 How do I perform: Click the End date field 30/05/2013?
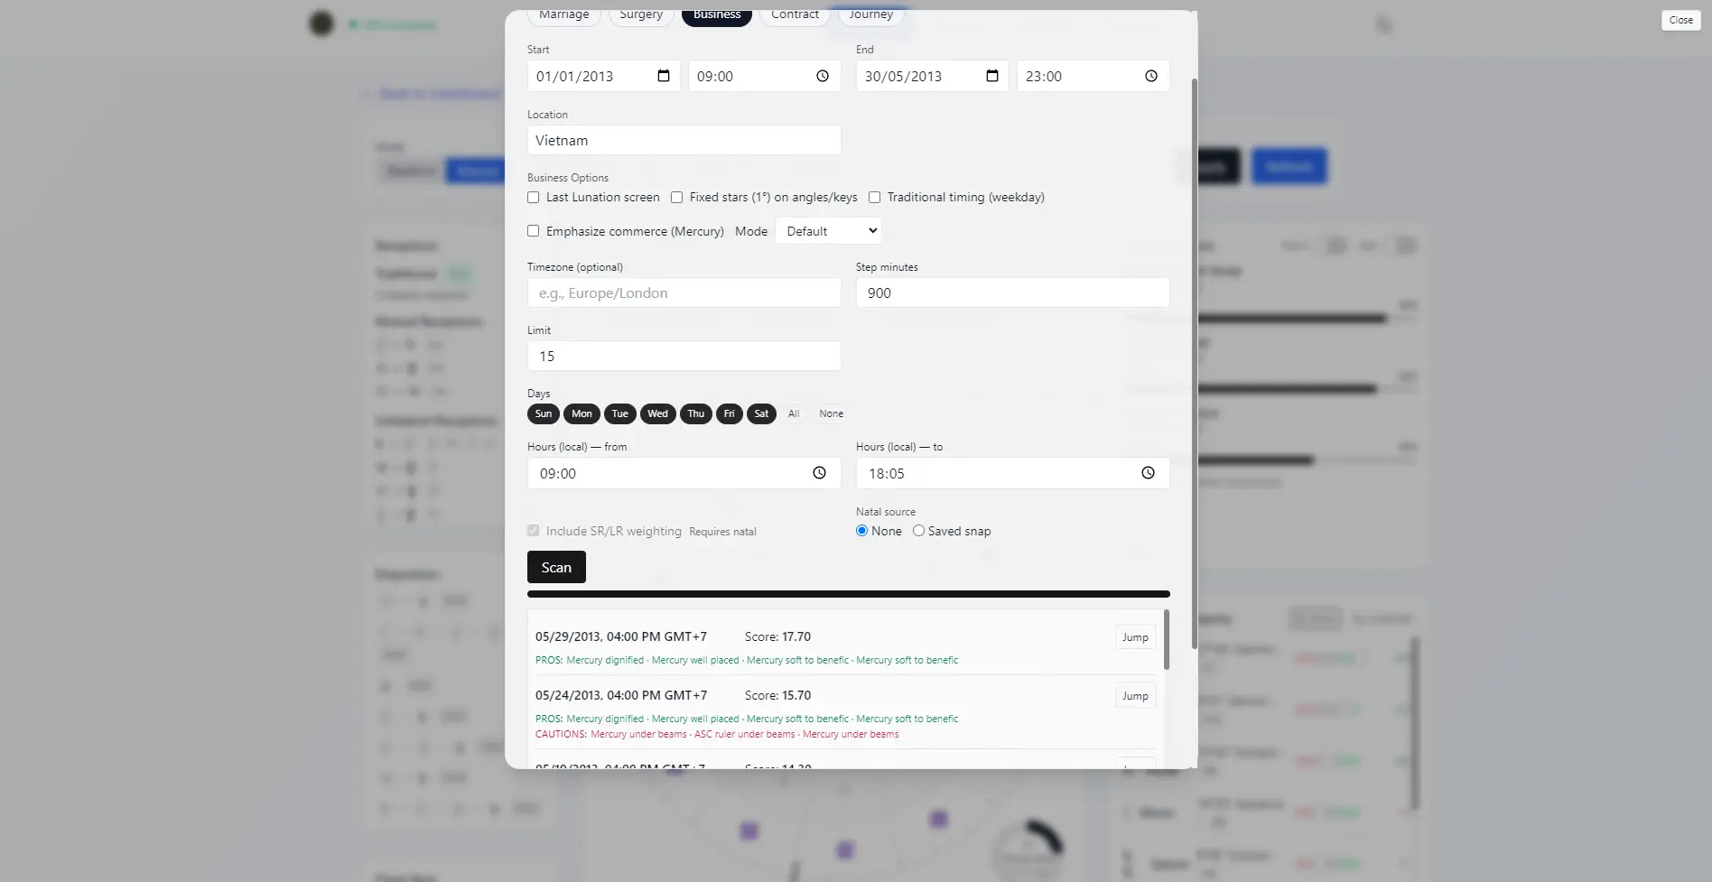pos(933,76)
